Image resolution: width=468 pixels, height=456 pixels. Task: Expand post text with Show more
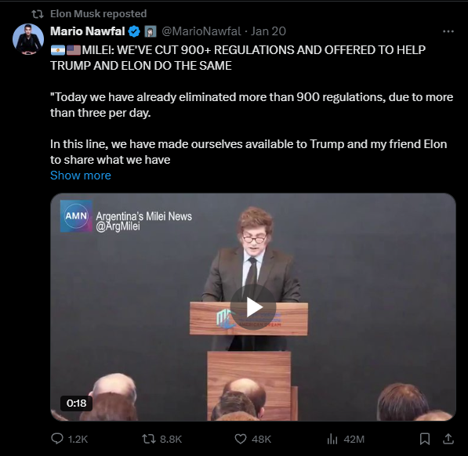(x=81, y=176)
